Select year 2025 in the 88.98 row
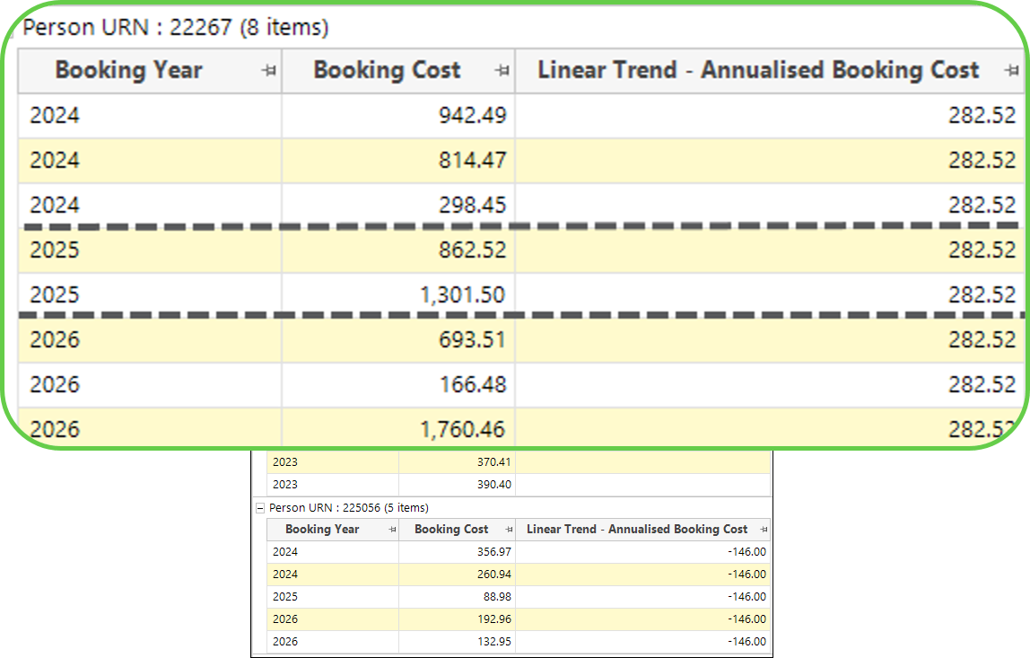Image resolution: width=1030 pixels, height=658 pixels. point(332,597)
